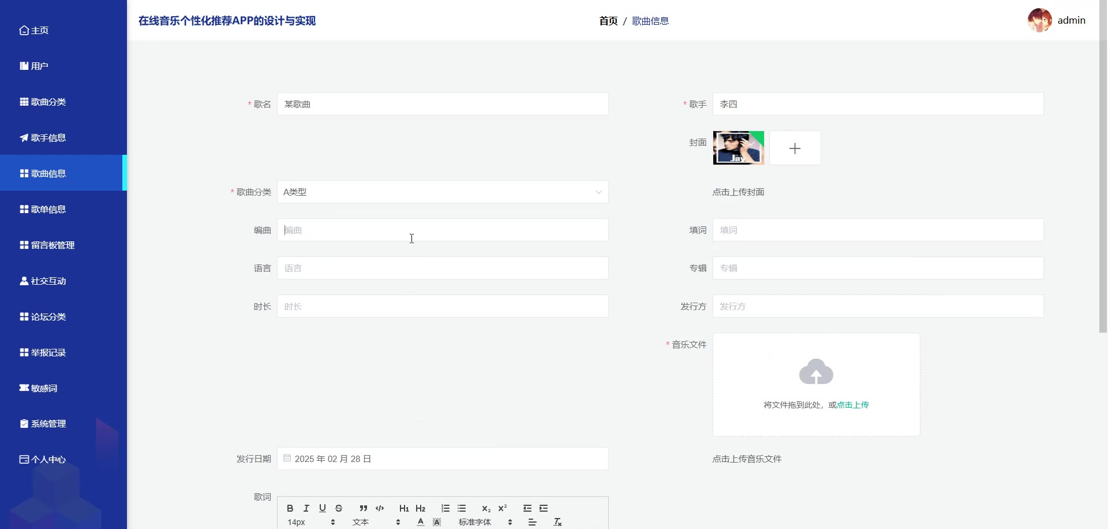Apply italic formatting in the lyrics editor
This screenshot has width=1108, height=529.
[305, 508]
